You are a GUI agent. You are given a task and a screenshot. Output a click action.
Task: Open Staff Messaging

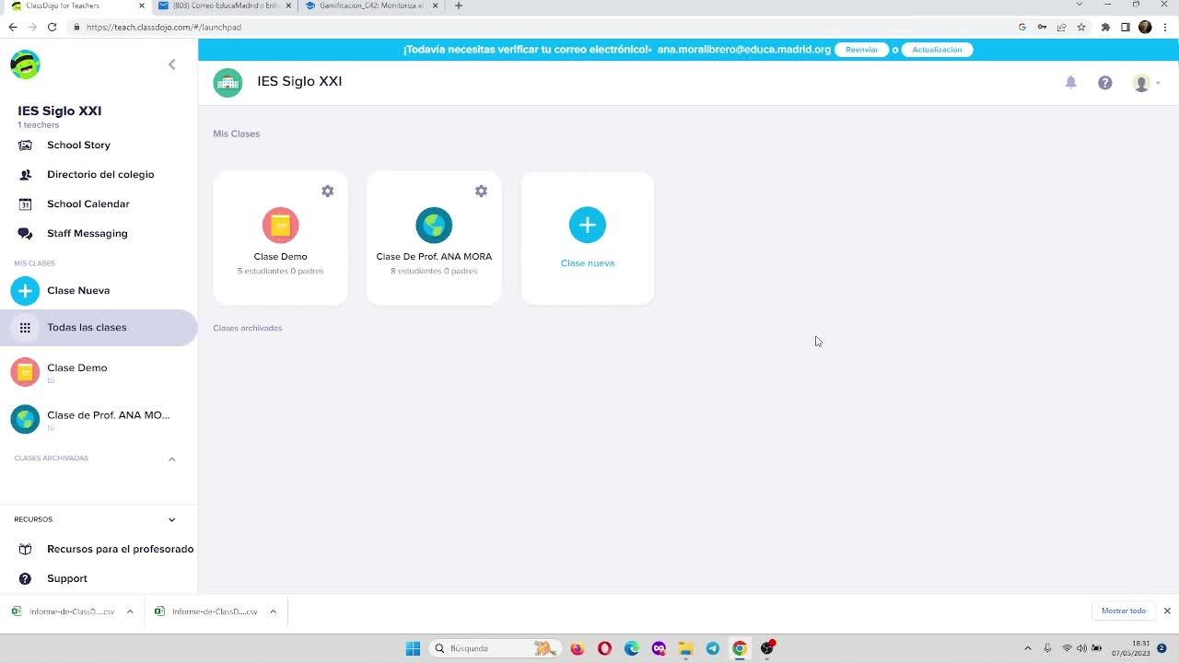point(88,233)
